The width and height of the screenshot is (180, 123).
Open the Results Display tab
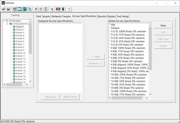pyautogui.click(x=106, y=16)
